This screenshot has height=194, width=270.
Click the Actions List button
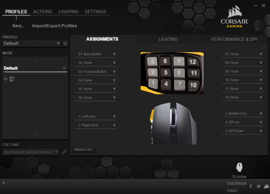pyautogui.click(x=84, y=150)
